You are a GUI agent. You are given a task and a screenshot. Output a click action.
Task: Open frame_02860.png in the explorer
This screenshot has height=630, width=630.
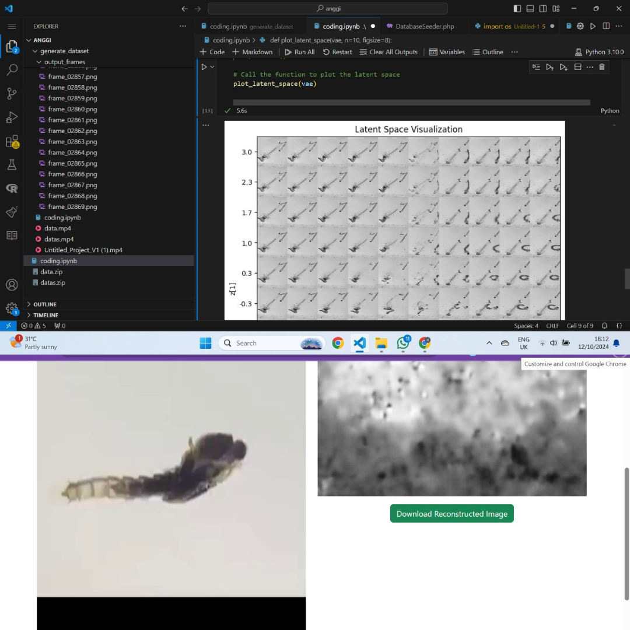[72, 109]
